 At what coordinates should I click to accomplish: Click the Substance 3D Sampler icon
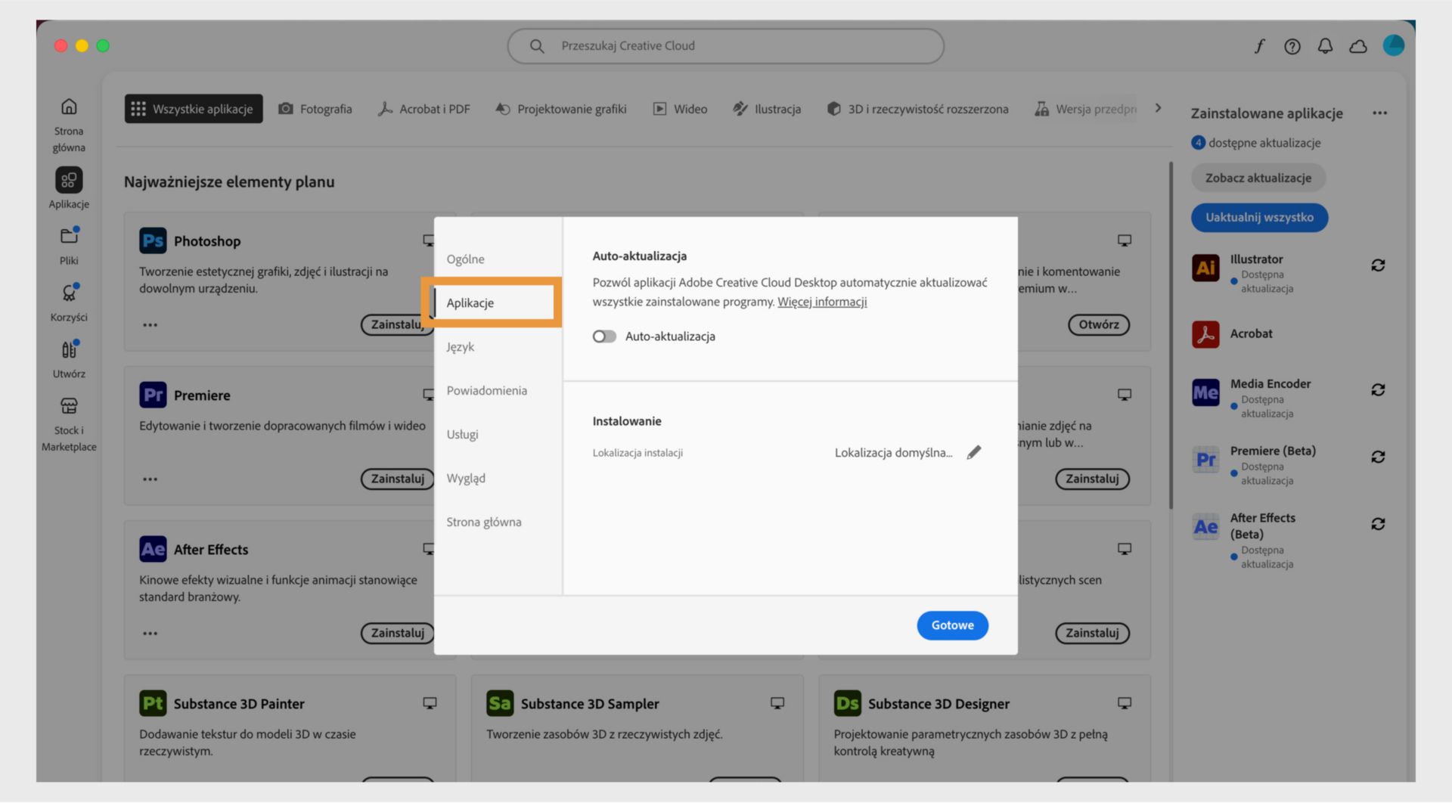(x=500, y=704)
